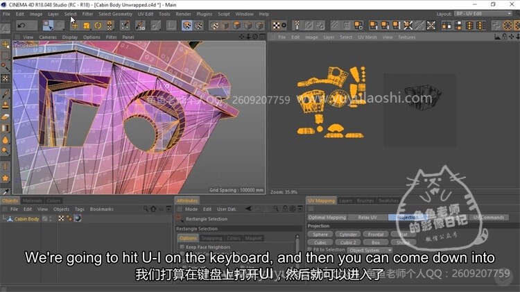Viewport: 520px width, 292px height.
Task: Click home icon in Objects panel
Action: pyautogui.click(x=153, y=209)
